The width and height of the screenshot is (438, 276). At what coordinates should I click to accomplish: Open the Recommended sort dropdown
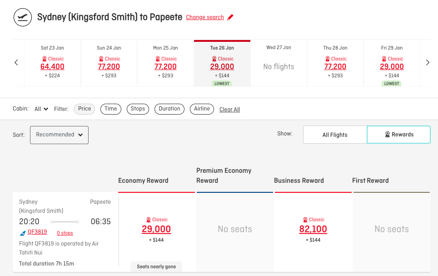click(x=59, y=135)
